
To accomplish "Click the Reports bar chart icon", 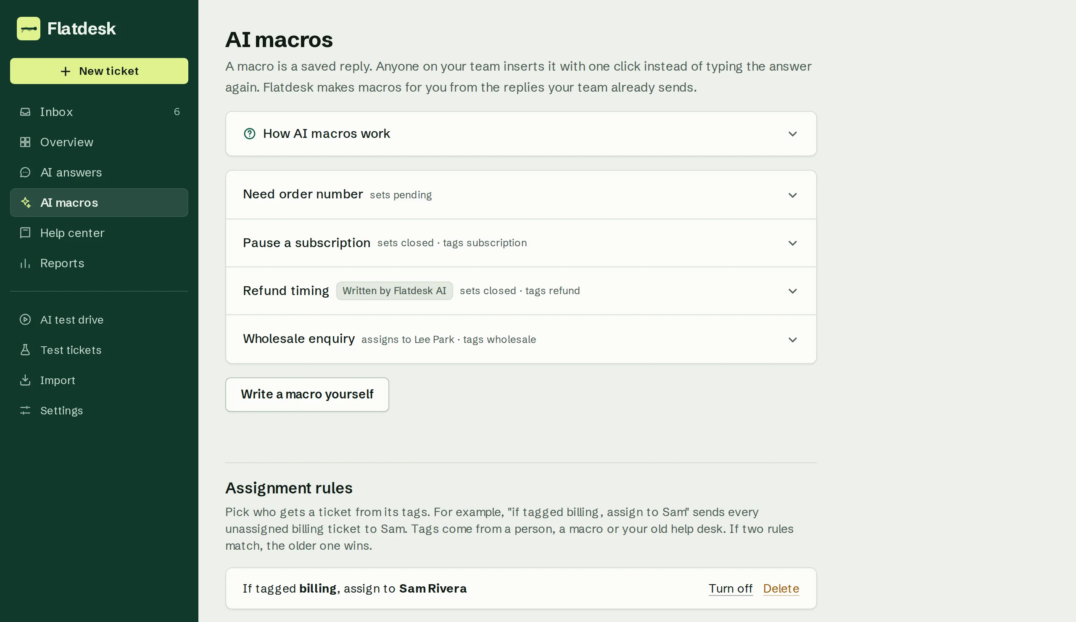I will tap(25, 264).
